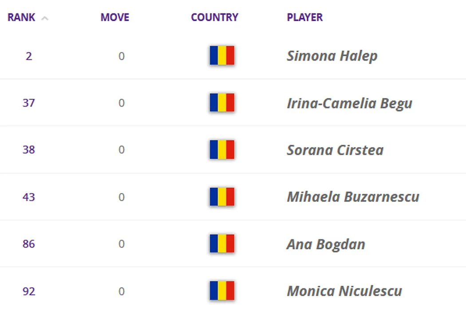Click Romania flag beside Sorana Cirstea
Viewport: 466px width, 310px height.
pos(222,150)
